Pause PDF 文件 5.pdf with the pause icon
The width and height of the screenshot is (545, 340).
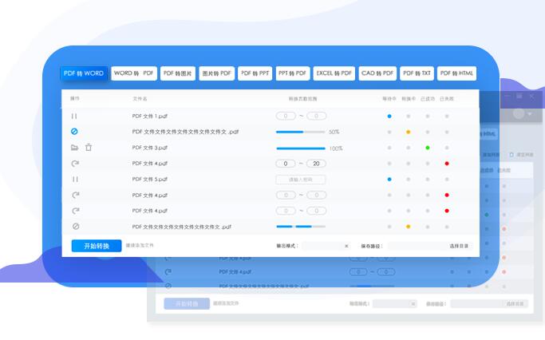(x=75, y=180)
